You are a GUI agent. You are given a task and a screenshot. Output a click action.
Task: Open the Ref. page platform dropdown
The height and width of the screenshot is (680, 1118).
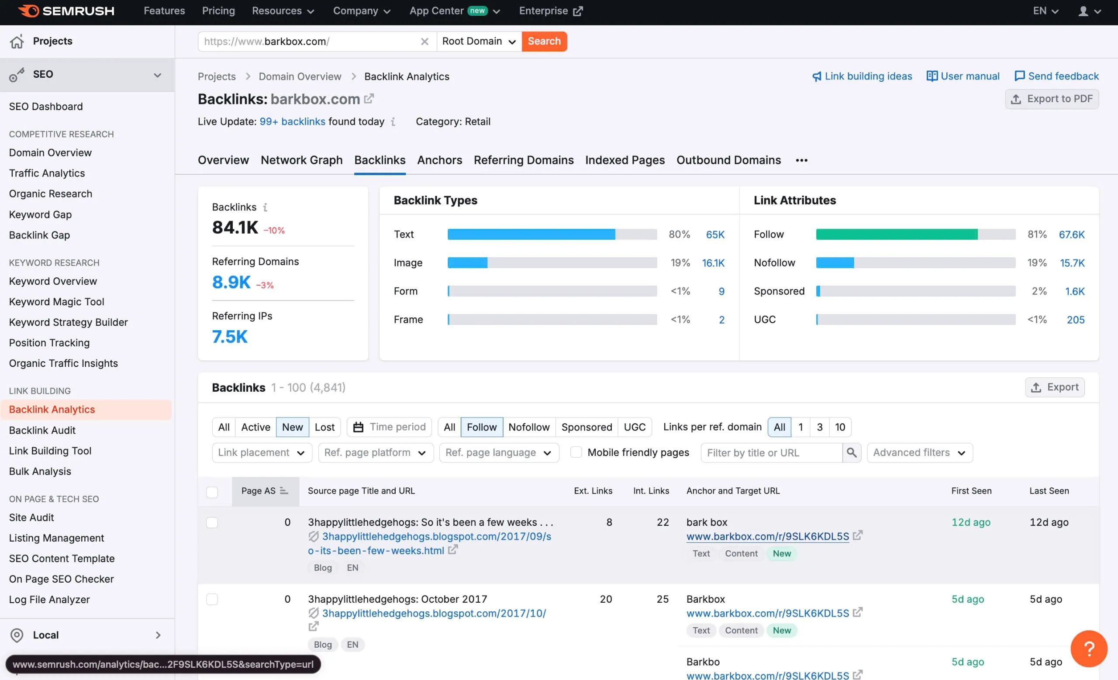[x=376, y=453]
